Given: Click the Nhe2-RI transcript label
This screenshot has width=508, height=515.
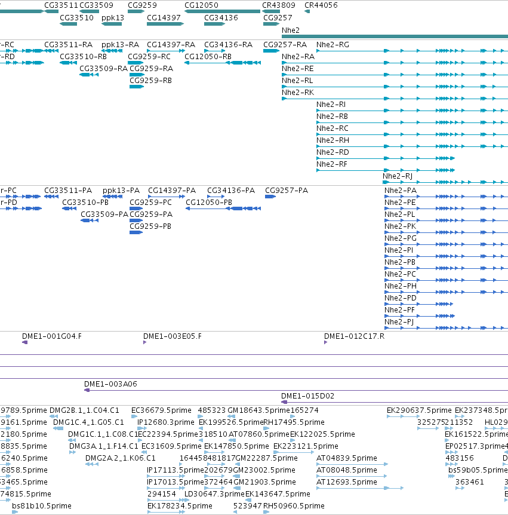Looking at the screenshot, I should (x=331, y=105).
